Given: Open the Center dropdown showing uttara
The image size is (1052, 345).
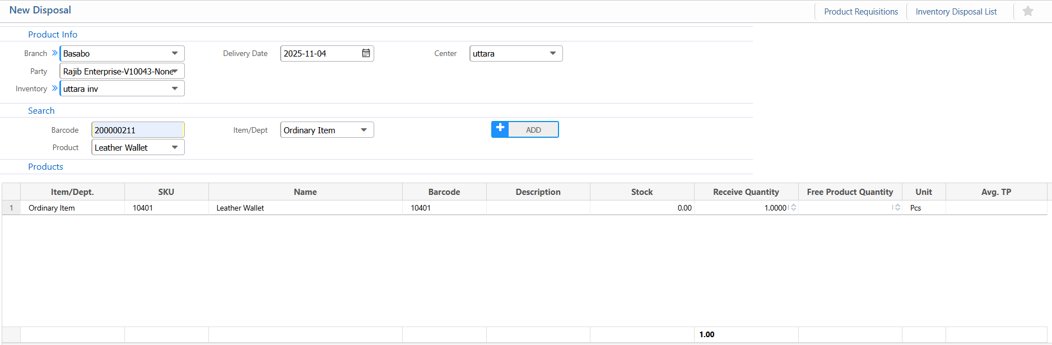Looking at the screenshot, I should [x=553, y=54].
